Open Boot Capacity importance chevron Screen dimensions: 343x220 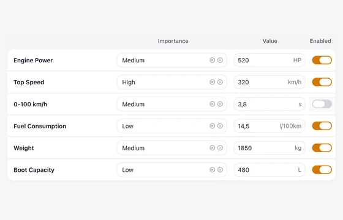220,170
